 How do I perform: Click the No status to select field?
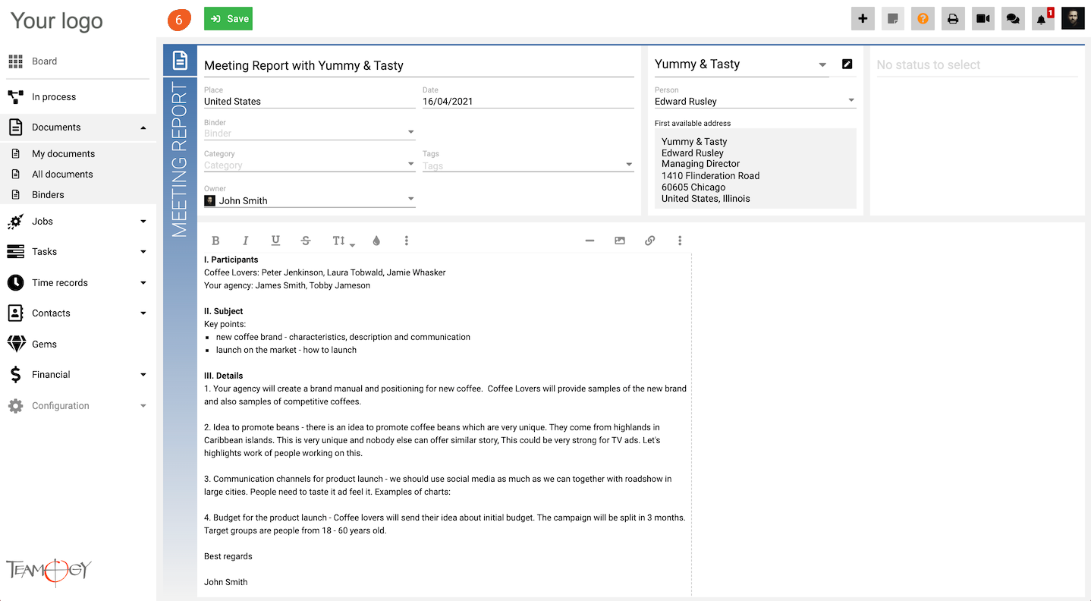point(977,65)
